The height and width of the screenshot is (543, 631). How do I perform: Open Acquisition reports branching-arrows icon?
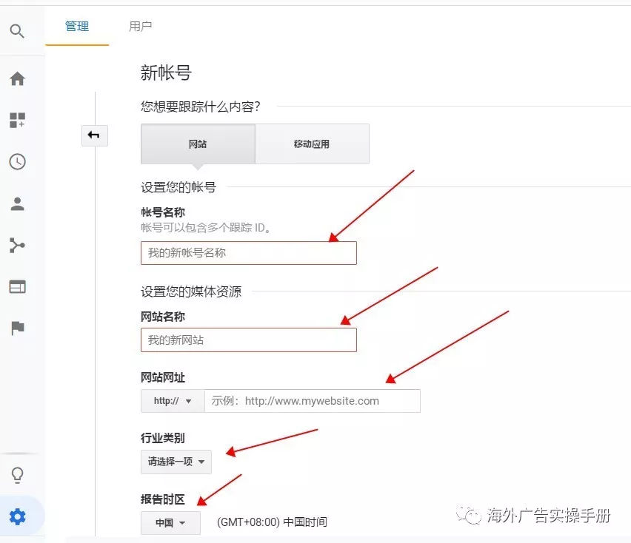(17, 246)
